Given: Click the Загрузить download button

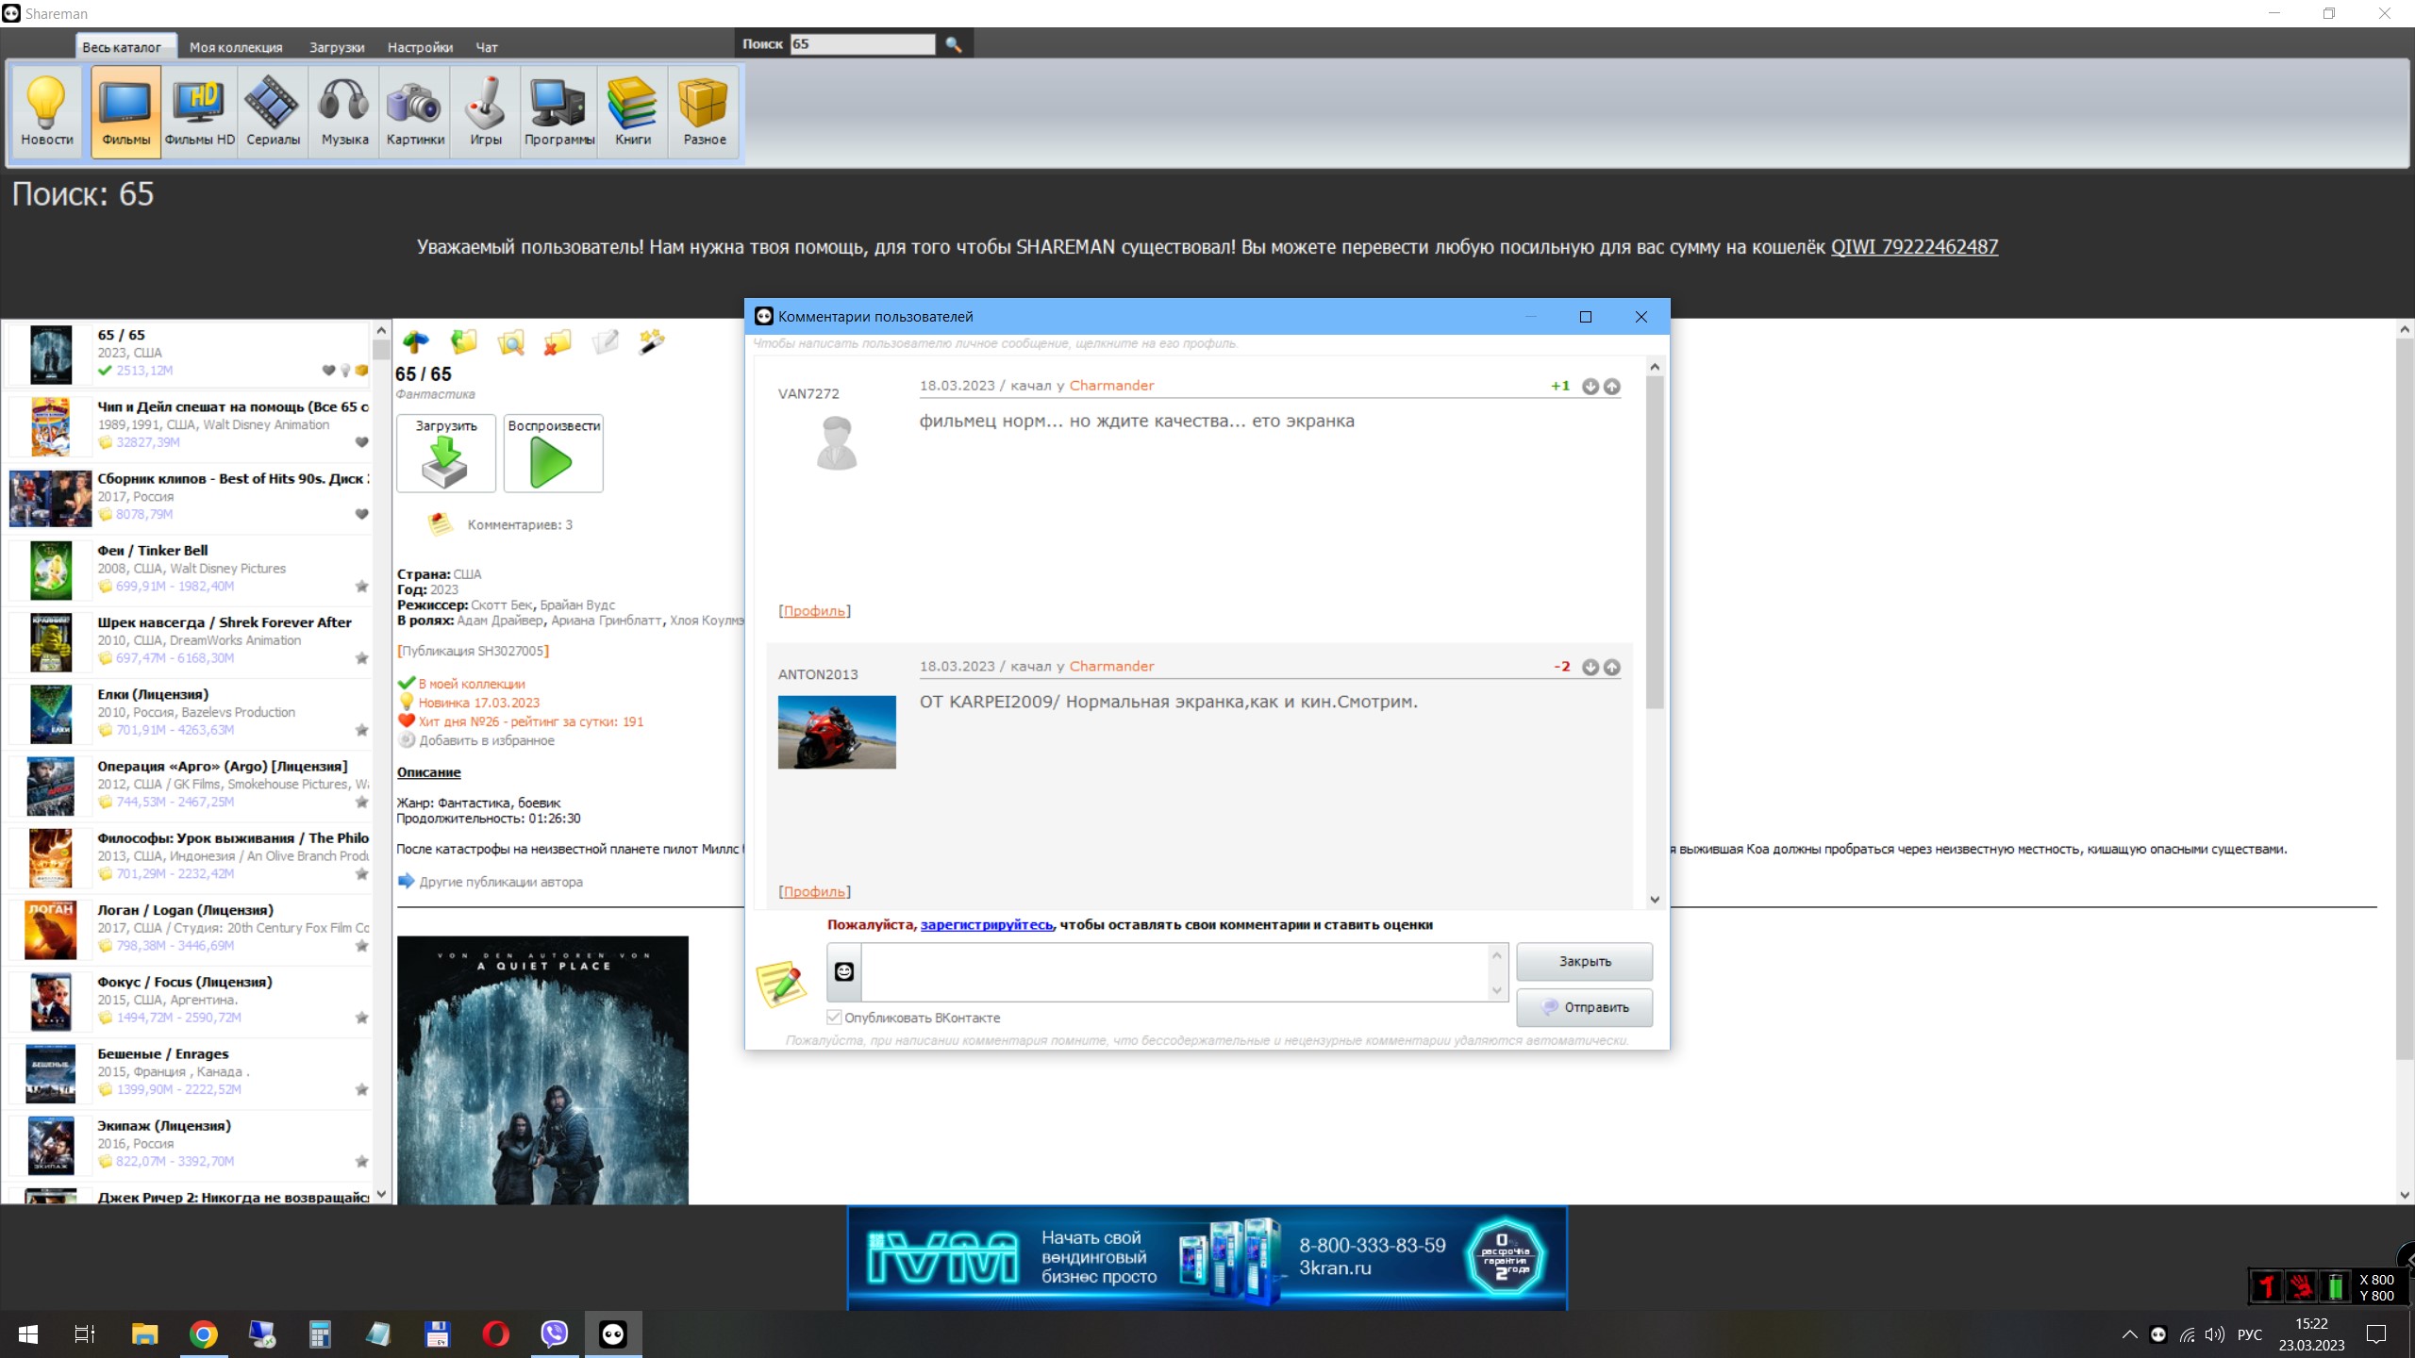Looking at the screenshot, I should (x=446, y=454).
